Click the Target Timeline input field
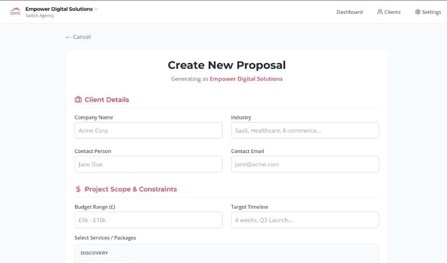 pos(305,220)
